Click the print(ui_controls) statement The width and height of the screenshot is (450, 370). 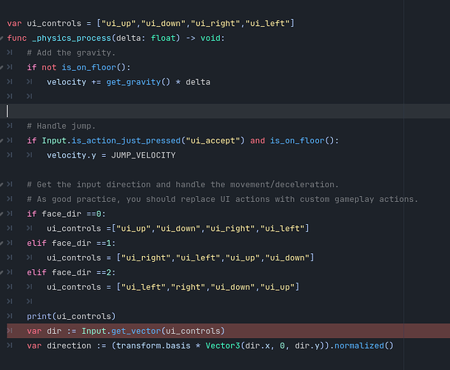(x=71, y=316)
